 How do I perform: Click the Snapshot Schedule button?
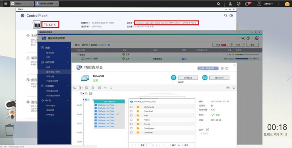tap(188, 78)
